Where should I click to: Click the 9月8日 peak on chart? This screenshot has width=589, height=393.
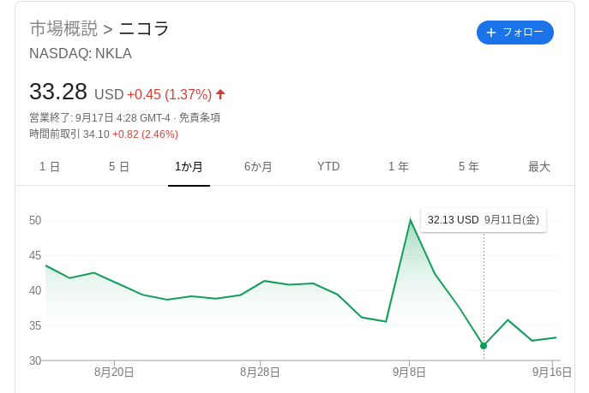[410, 220]
